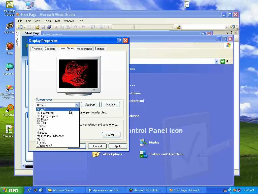Switch to the Appearance tab
This screenshot has height=194, width=258.
pos(84,49)
